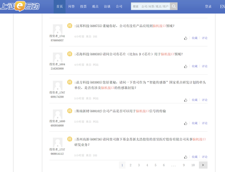Switch to the 问答 tab
Image resolution: width=225 pixels, height=172 pixels.
tap(71, 7)
